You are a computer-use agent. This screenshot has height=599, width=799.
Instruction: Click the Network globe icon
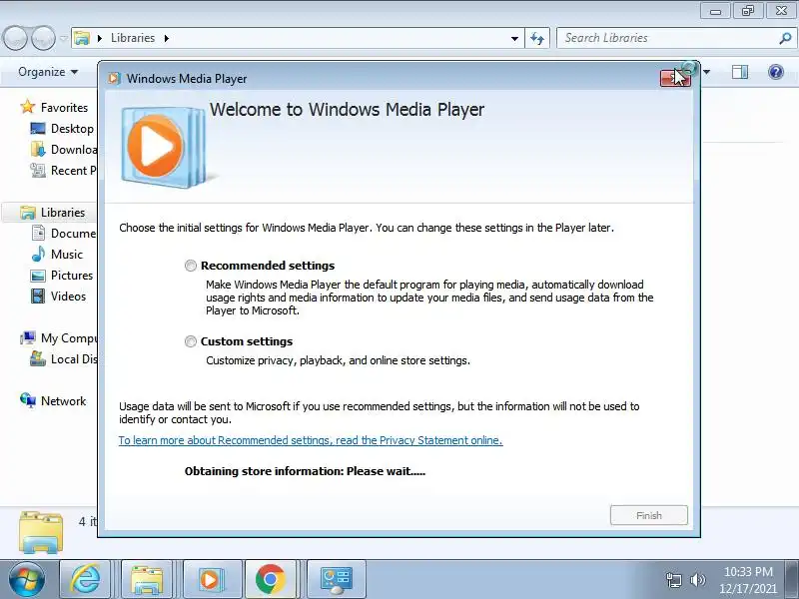pyautogui.click(x=28, y=400)
